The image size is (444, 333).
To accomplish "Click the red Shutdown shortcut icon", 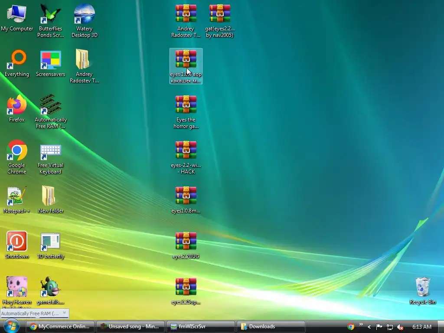I will coord(17,241).
